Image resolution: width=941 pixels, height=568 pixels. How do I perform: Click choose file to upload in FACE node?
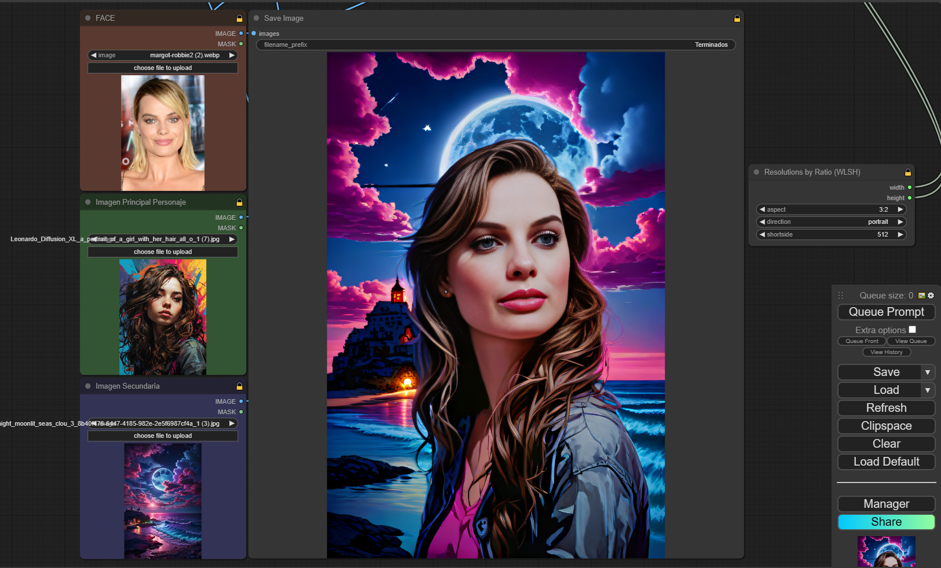[x=163, y=68]
